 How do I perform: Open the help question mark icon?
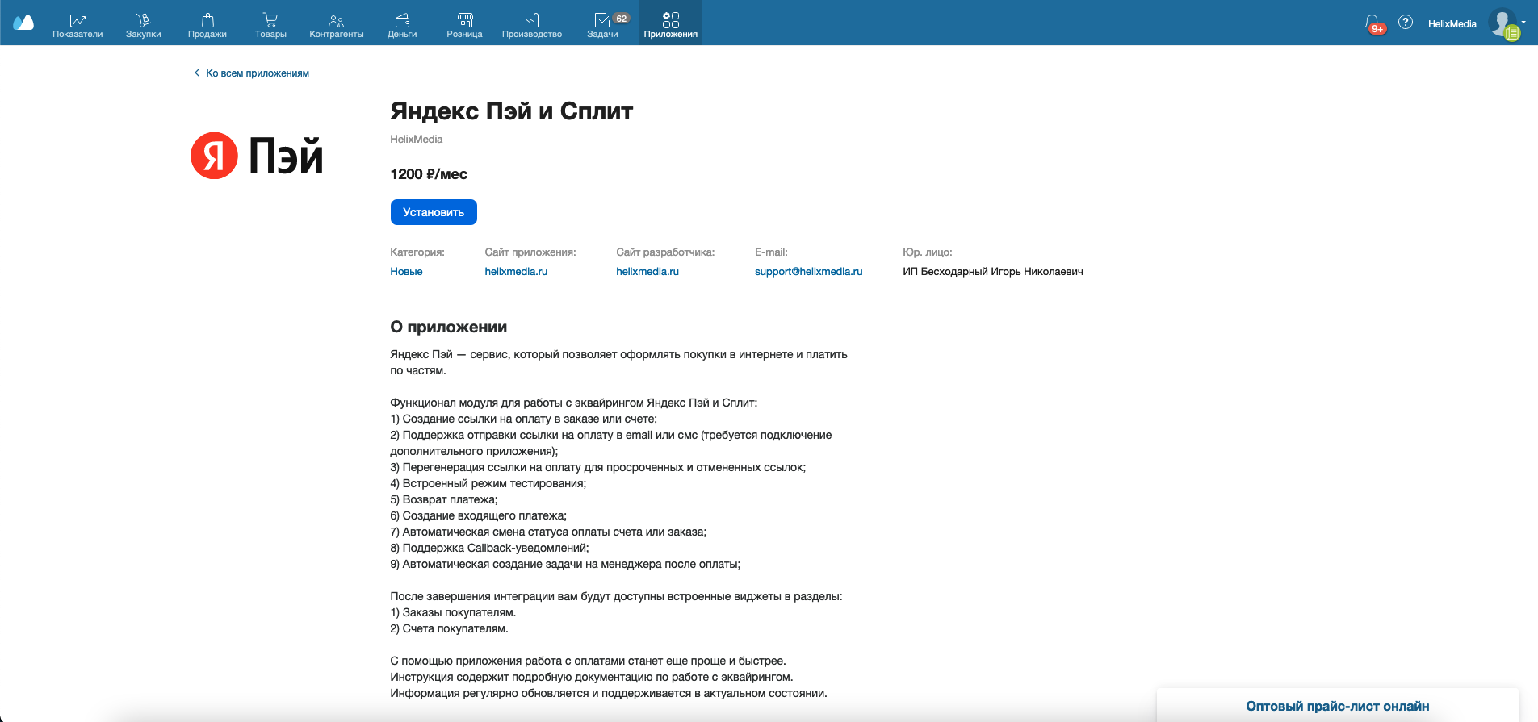tap(1406, 23)
